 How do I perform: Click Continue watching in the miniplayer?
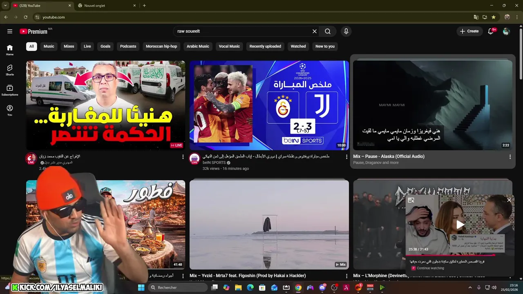coord(430,268)
